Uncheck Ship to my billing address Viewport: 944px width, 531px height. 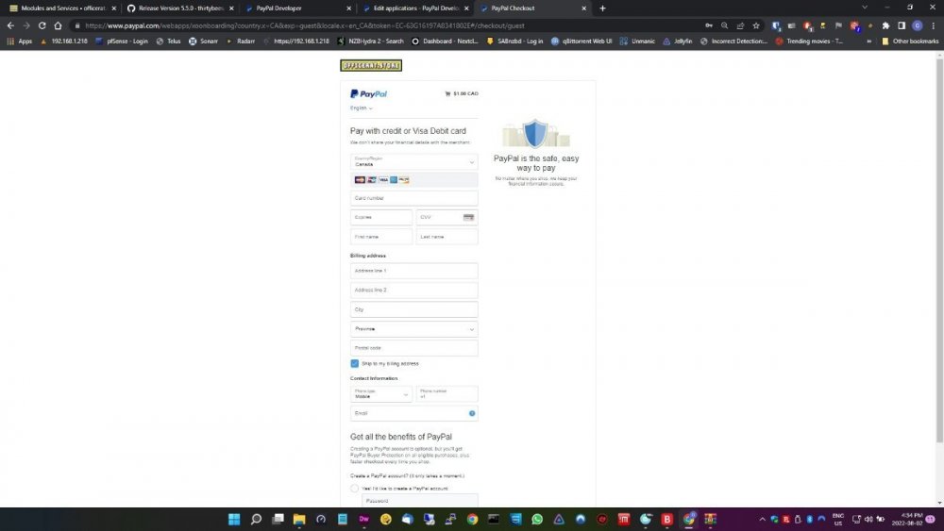click(x=355, y=363)
